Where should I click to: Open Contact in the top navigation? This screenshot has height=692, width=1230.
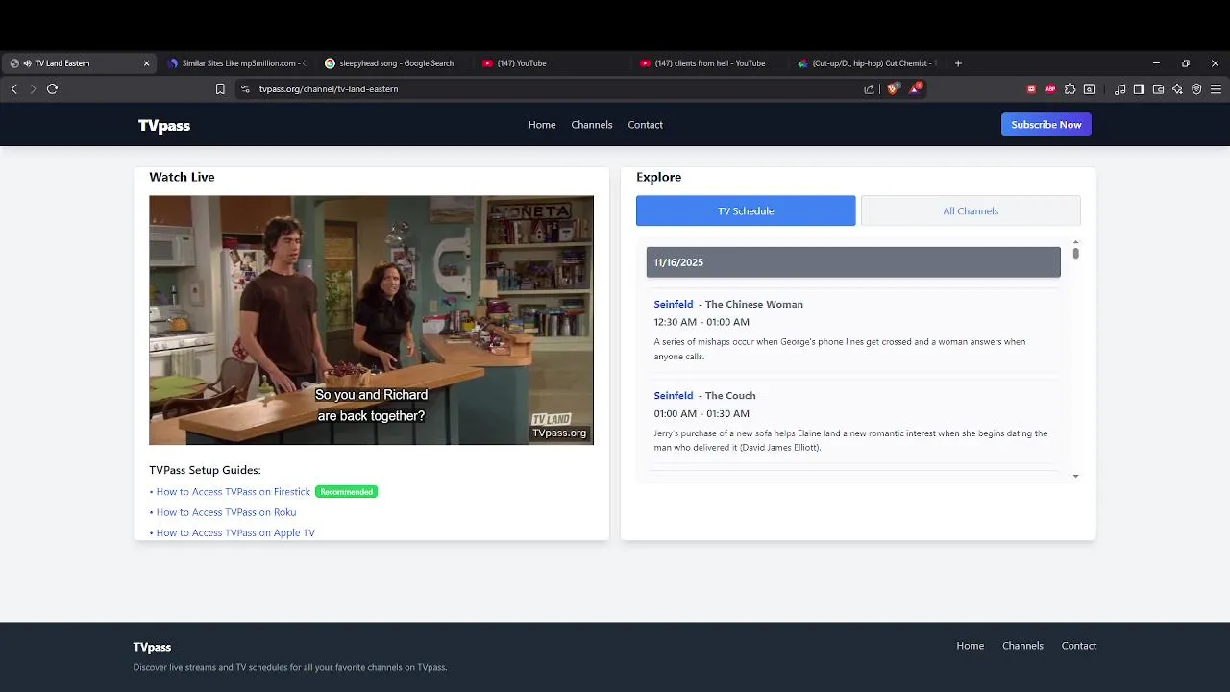pos(646,125)
